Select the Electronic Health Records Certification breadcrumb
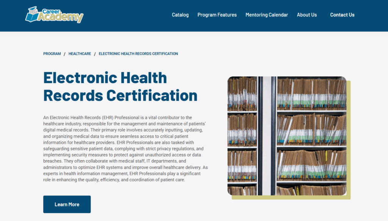This screenshot has height=221, width=388. pos(138,54)
